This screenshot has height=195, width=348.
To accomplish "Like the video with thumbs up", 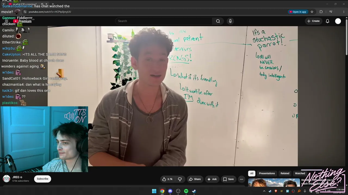I will point(167,179).
